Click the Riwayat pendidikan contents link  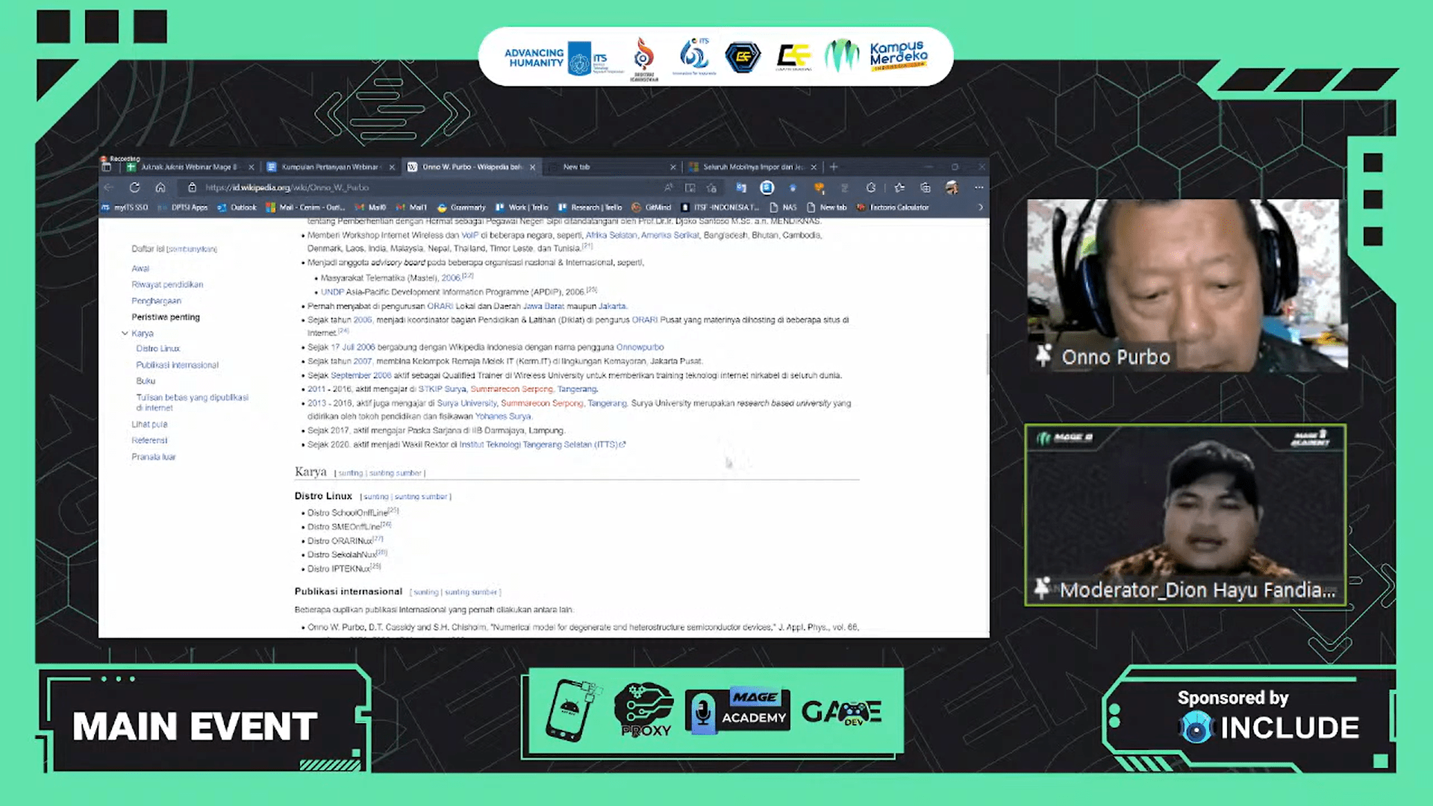click(x=167, y=284)
